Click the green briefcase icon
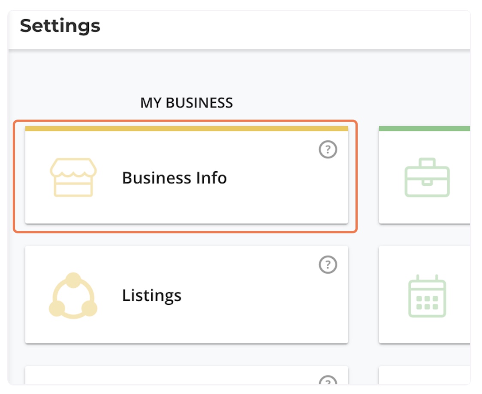 (x=427, y=177)
